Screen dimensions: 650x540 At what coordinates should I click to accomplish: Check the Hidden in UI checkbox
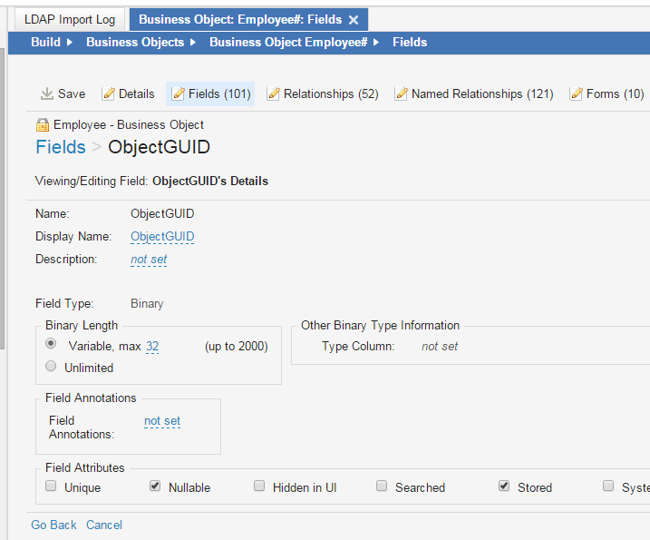[x=259, y=486]
